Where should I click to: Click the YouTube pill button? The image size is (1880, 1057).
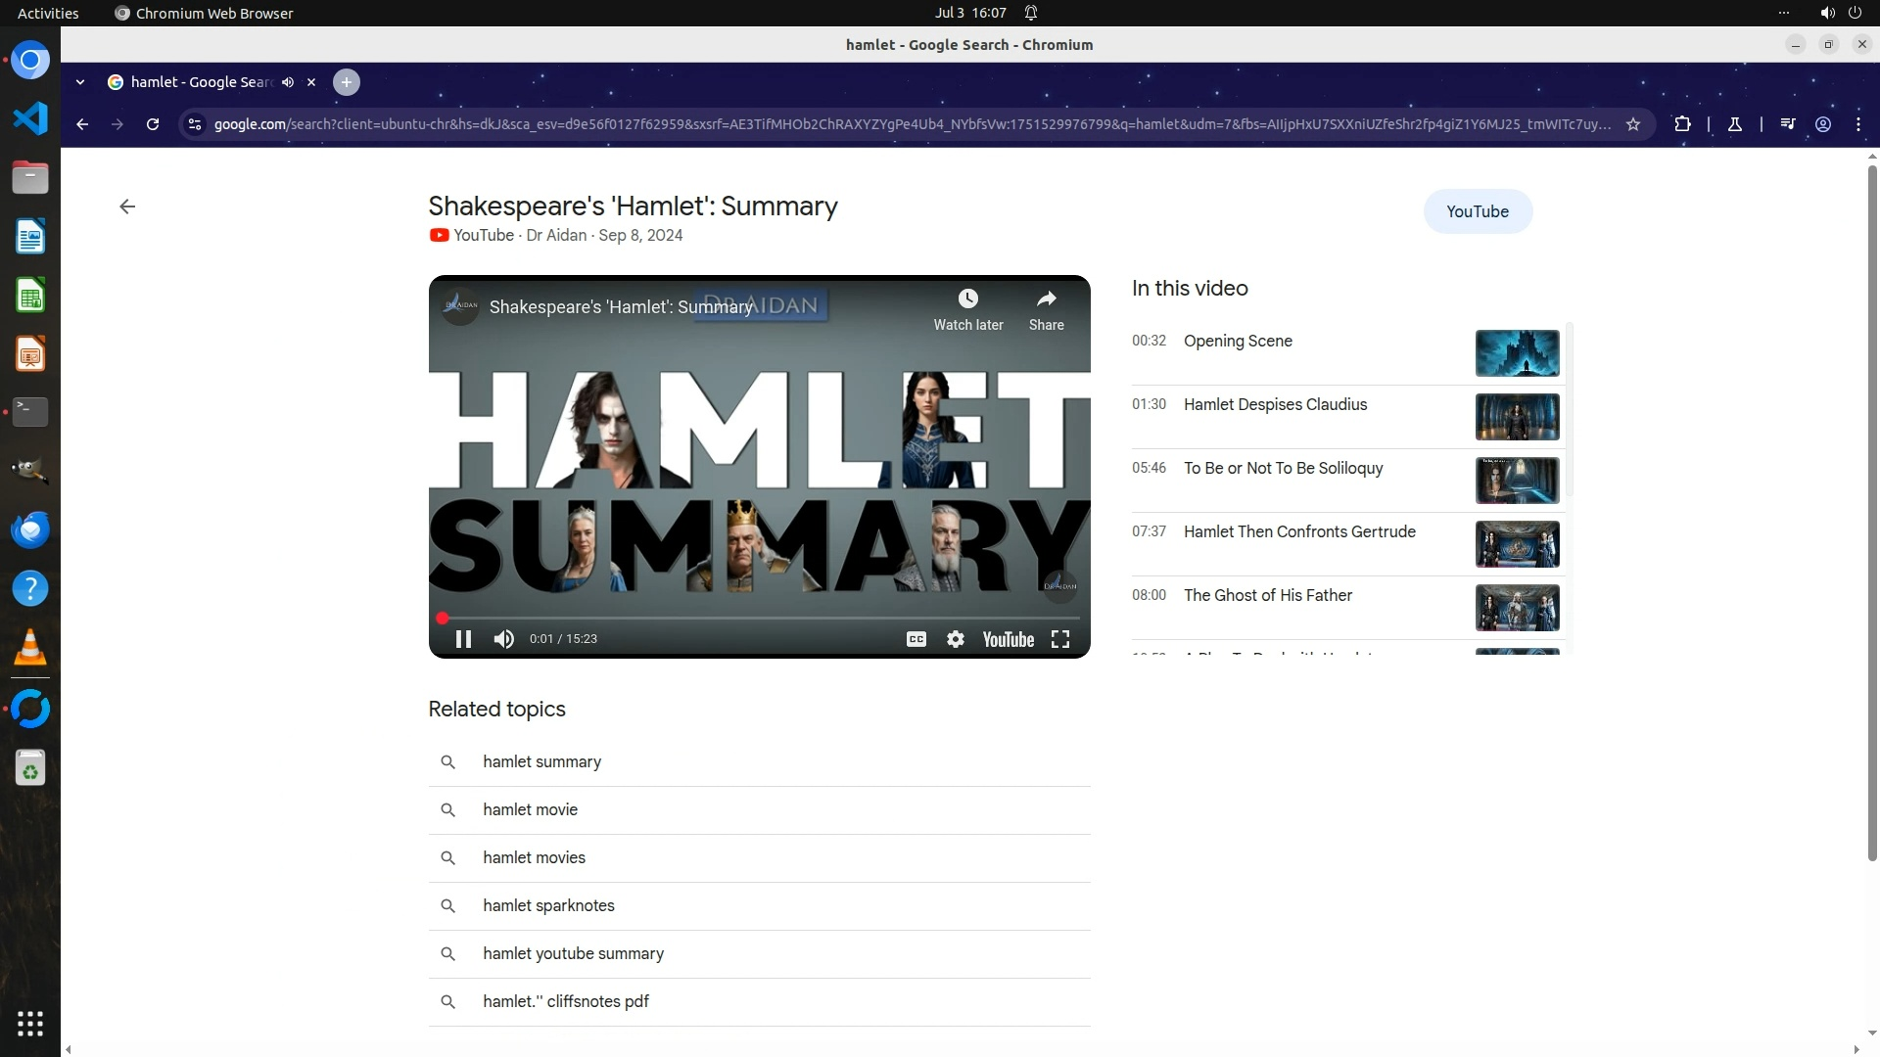pyautogui.click(x=1477, y=211)
